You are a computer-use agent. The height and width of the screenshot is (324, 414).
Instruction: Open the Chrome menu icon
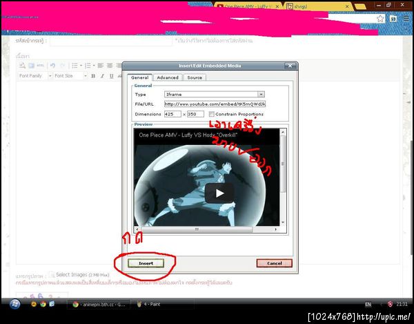coord(406,19)
